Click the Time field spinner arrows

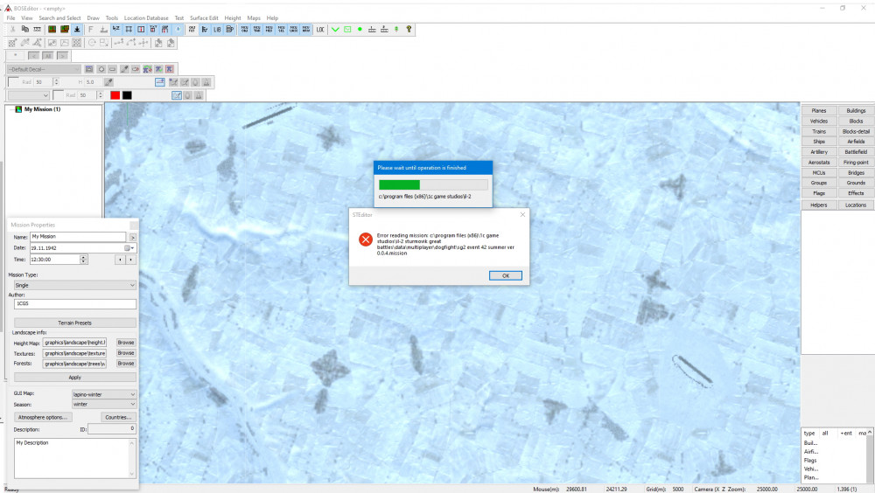83,260
